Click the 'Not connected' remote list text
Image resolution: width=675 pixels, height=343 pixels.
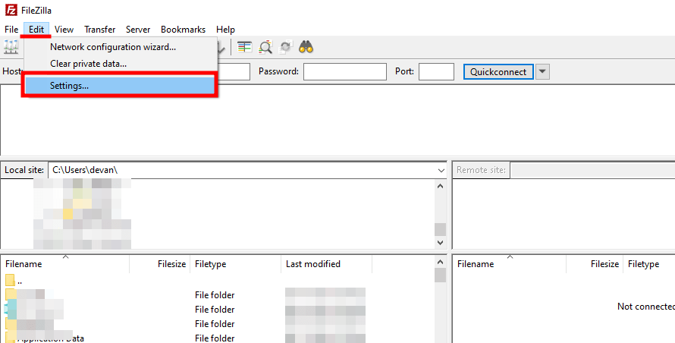coord(645,307)
